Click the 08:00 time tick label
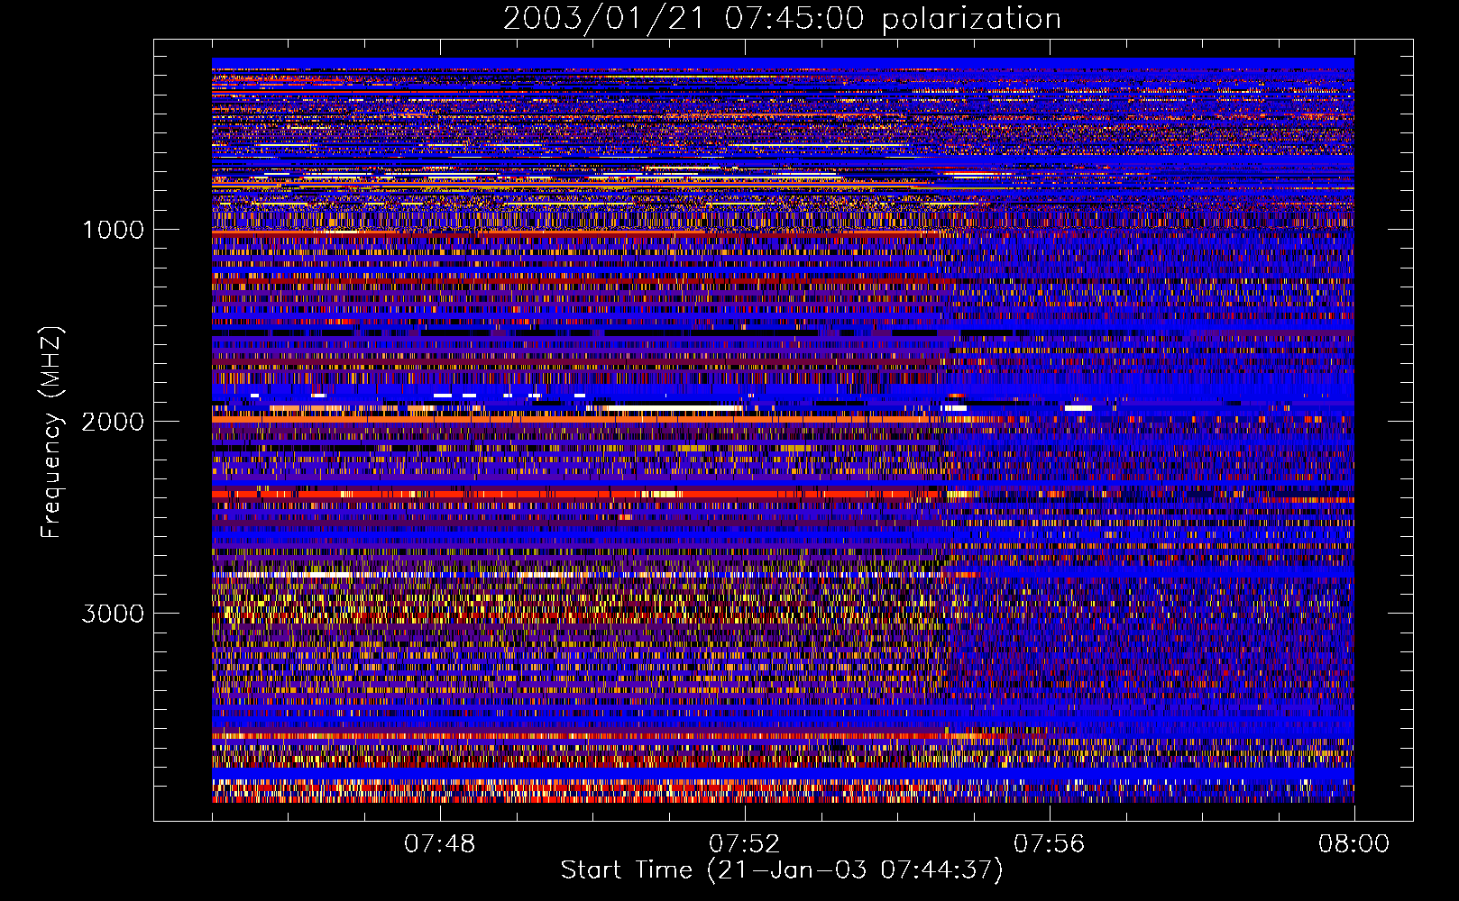The width and height of the screenshot is (1459, 901). [1353, 844]
